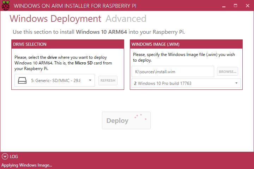Minimize the installer window
This screenshot has height=169, width=254.
(x=224, y=6)
